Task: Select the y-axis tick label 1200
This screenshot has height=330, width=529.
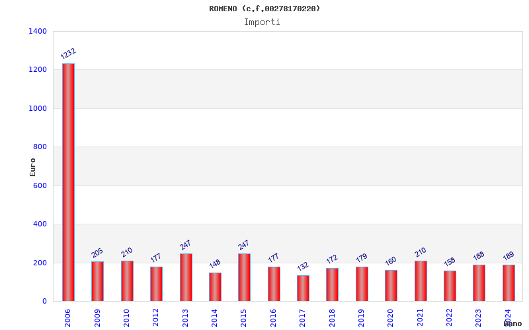Action: click(38, 70)
